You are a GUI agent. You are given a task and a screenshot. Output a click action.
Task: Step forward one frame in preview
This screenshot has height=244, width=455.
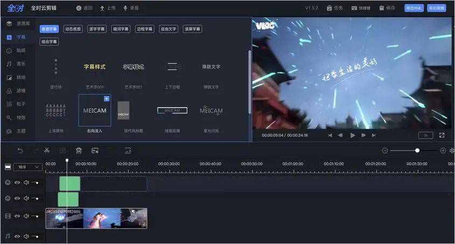pos(363,135)
